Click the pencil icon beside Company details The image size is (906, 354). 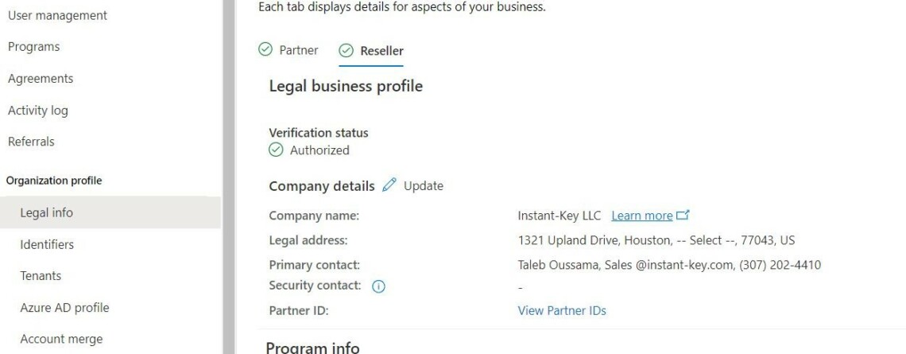389,185
